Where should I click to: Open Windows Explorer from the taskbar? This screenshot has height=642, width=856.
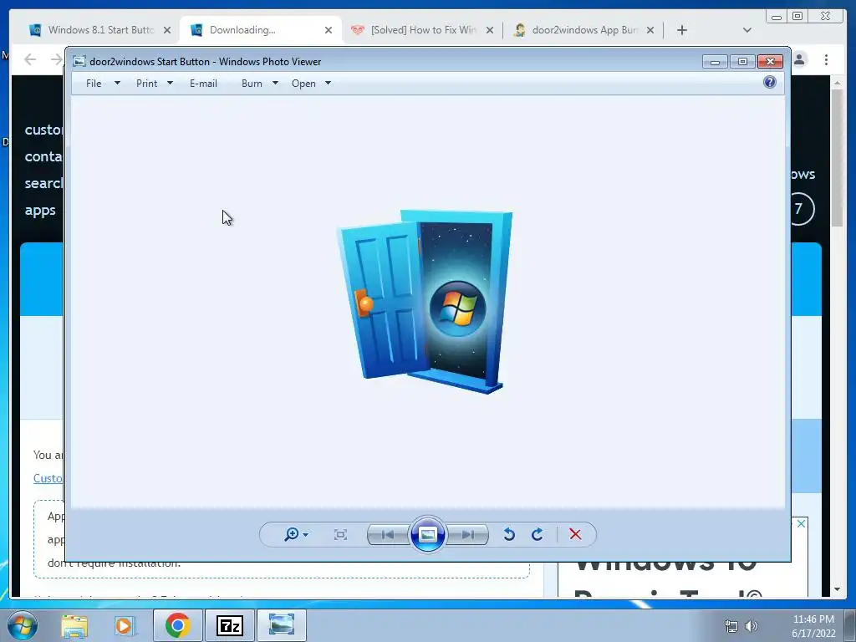(x=74, y=625)
